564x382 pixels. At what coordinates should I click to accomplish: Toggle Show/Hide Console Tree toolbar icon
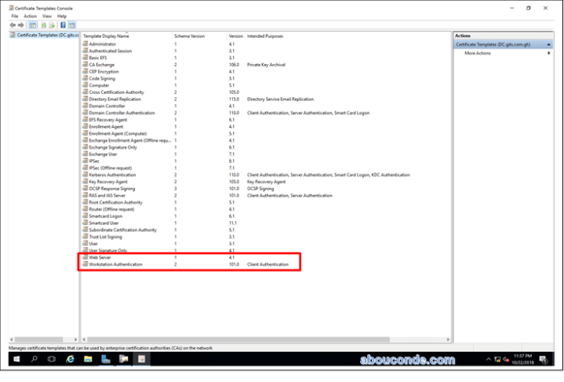pyautogui.click(x=32, y=25)
